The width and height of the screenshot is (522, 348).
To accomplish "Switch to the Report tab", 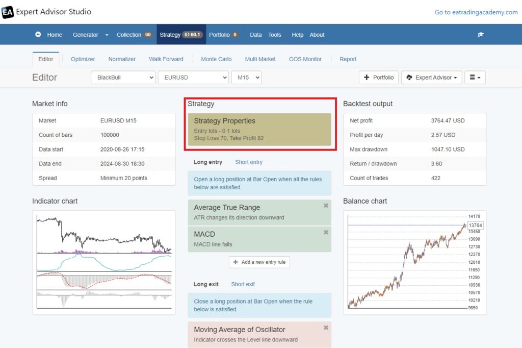I will (x=348, y=59).
